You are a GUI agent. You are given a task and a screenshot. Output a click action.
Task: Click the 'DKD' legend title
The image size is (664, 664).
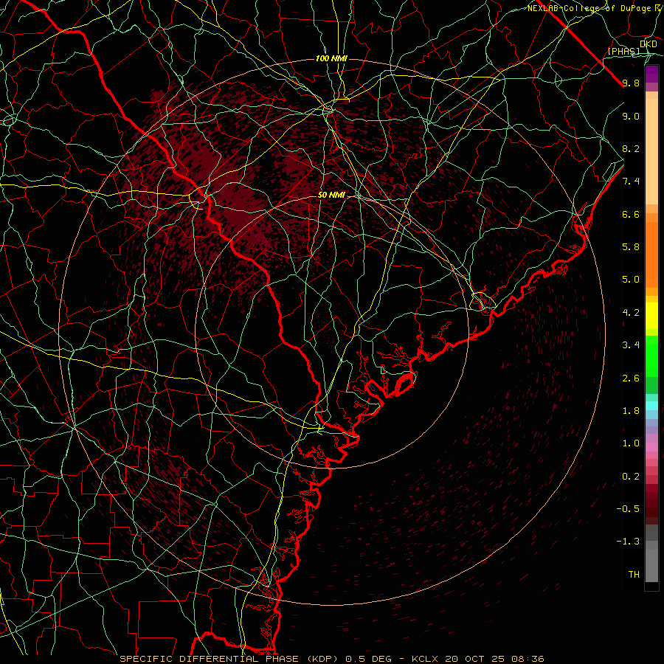(x=649, y=44)
